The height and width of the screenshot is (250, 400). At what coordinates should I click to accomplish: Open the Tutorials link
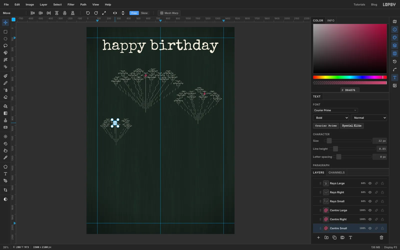pyautogui.click(x=359, y=4)
